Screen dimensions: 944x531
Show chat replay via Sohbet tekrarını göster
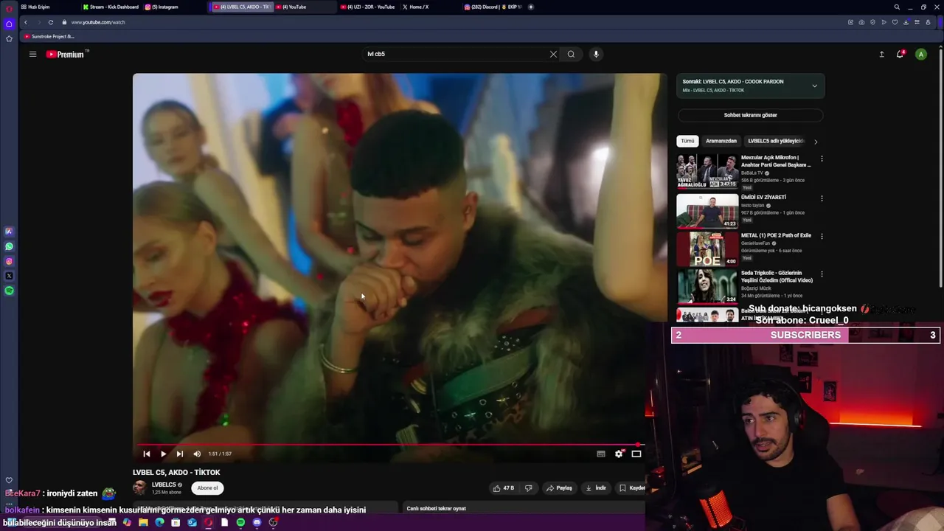[x=750, y=115]
